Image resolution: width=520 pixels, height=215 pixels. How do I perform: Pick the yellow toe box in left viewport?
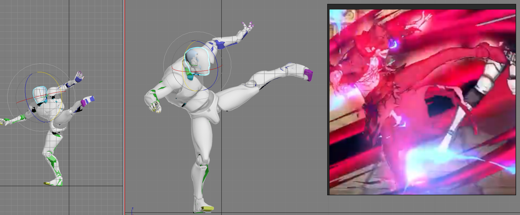pyautogui.click(x=47, y=183)
